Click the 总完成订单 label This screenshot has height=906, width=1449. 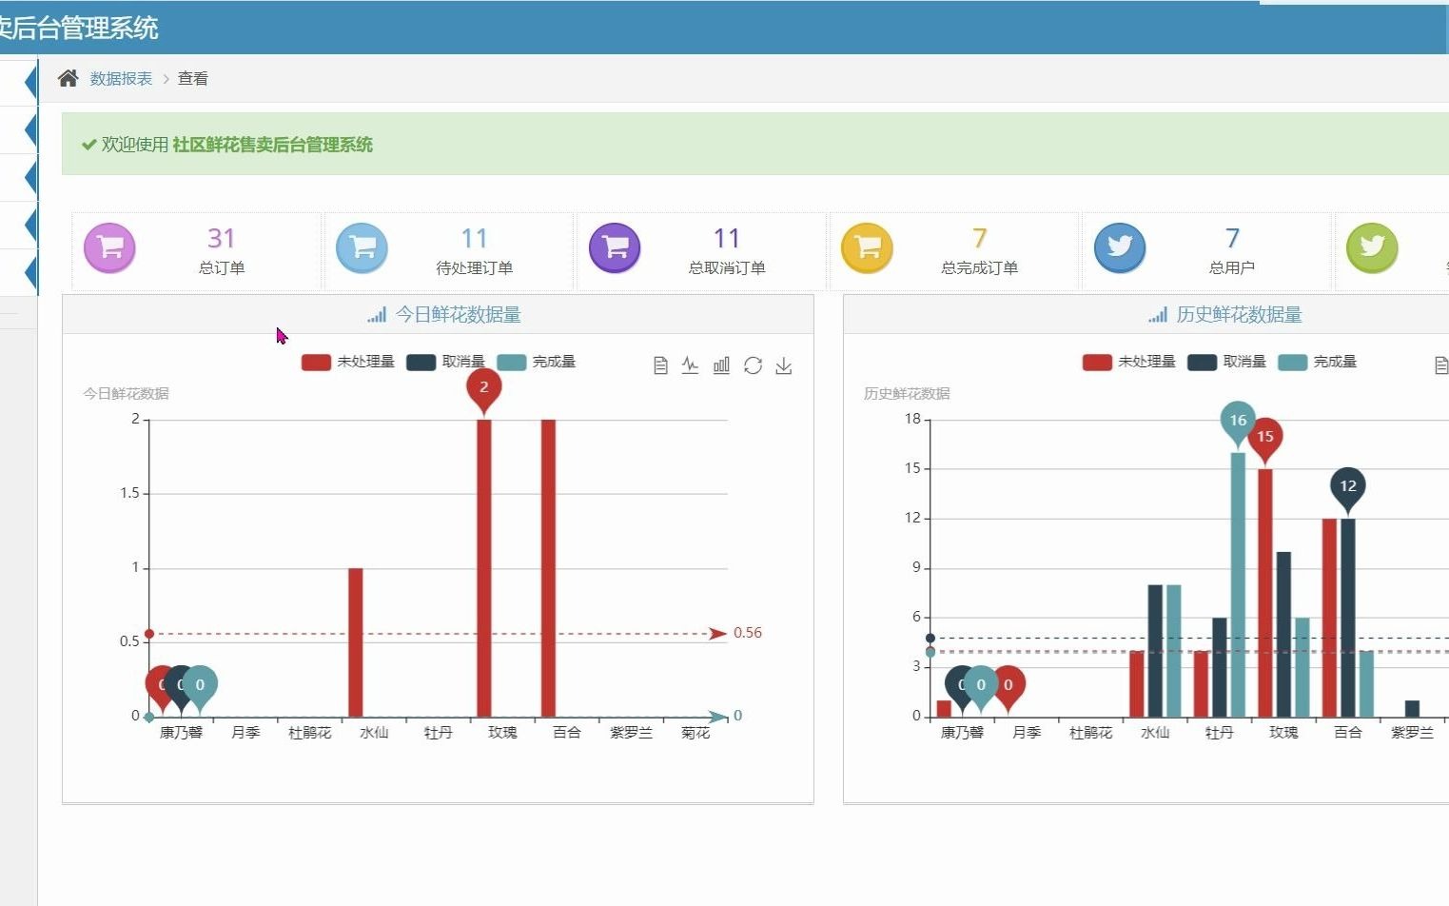[x=980, y=268]
